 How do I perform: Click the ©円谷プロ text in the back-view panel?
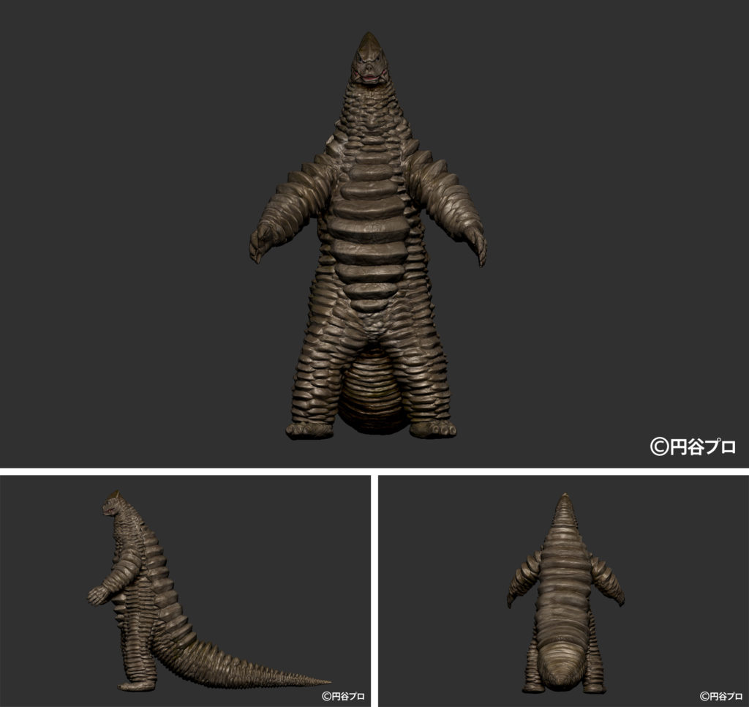tap(720, 696)
